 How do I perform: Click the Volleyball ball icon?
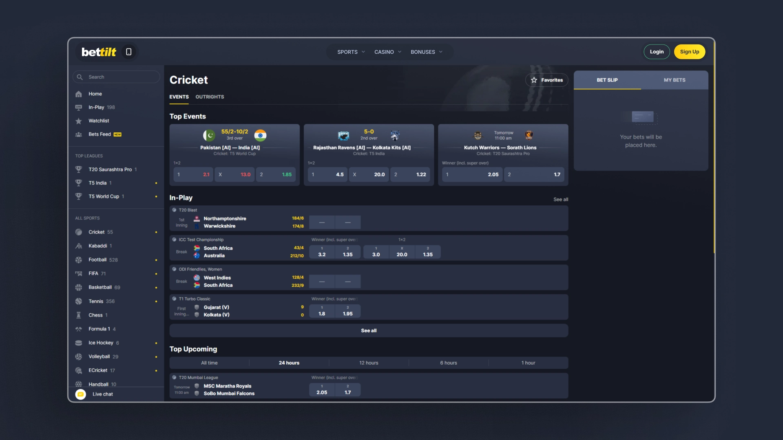coord(79,357)
